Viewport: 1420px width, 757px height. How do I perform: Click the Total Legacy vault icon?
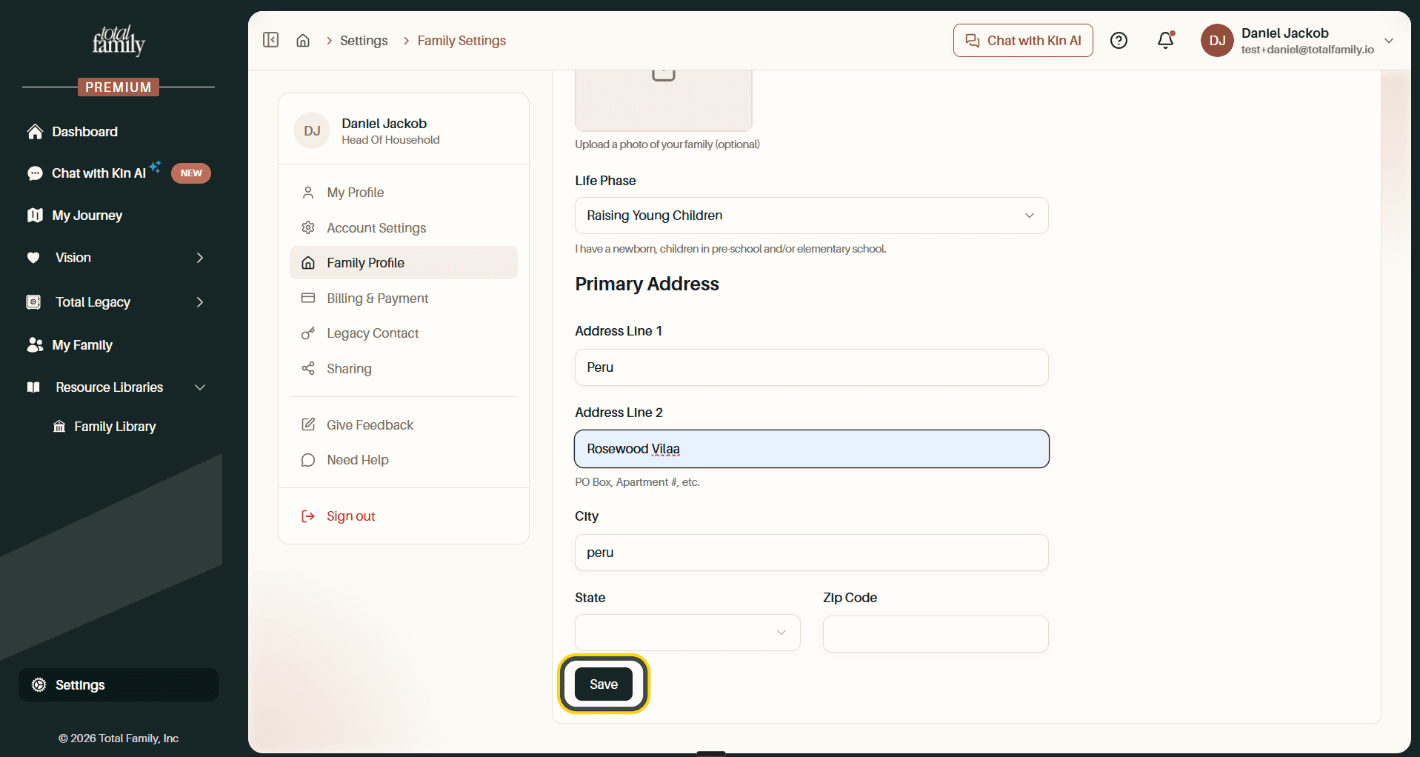click(x=33, y=302)
